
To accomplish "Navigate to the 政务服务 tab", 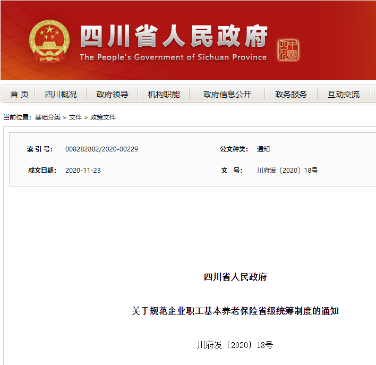I will [x=290, y=95].
